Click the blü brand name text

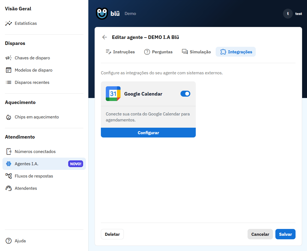115,14
